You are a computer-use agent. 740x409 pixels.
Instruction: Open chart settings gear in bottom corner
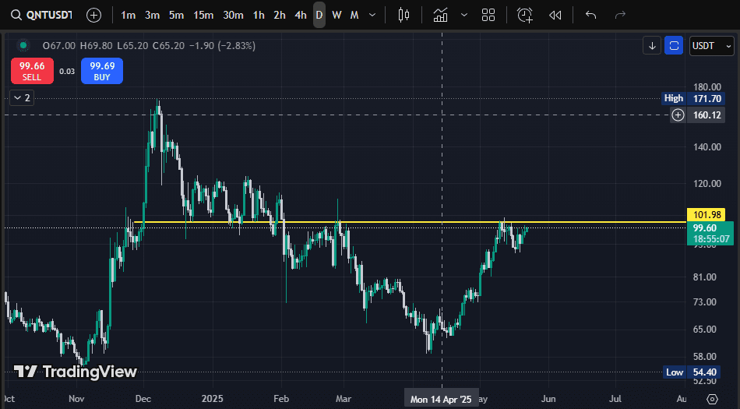(712, 399)
